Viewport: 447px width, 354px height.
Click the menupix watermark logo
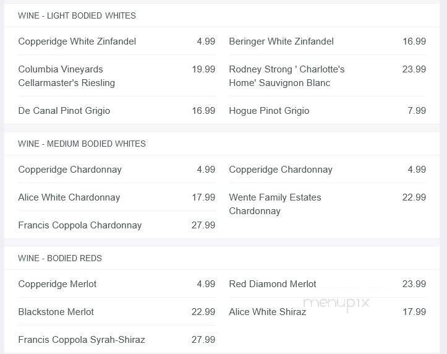336,303
